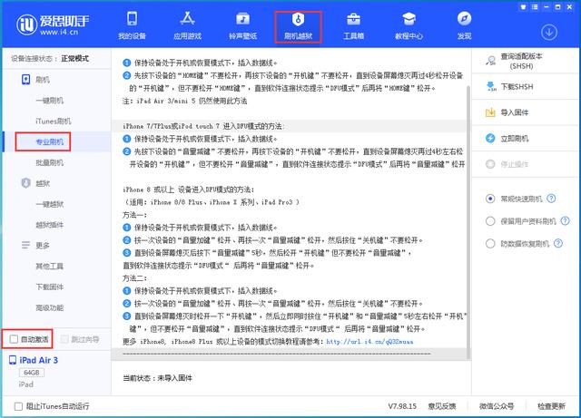Open the url.i4.cn tutorial link
The image size is (581, 418).
[x=369, y=341]
